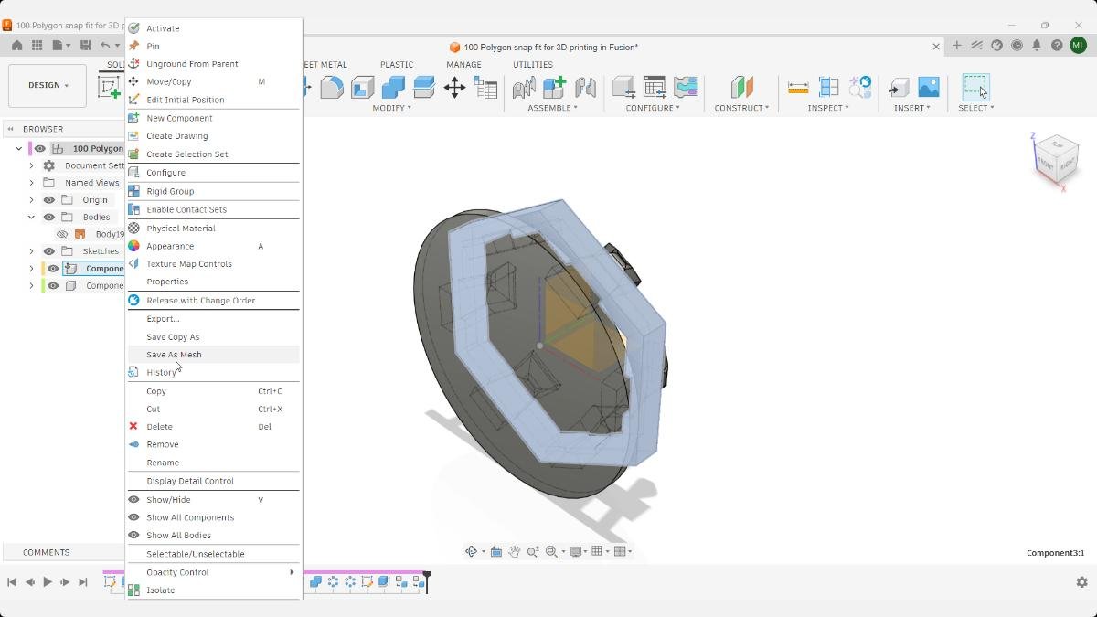This screenshot has height=617, width=1097.
Task: Click the first Configure panel icon
Action: (x=623, y=87)
